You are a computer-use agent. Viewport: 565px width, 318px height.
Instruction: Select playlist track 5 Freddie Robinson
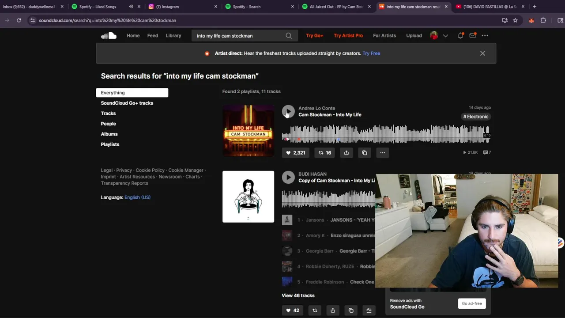point(328,282)
